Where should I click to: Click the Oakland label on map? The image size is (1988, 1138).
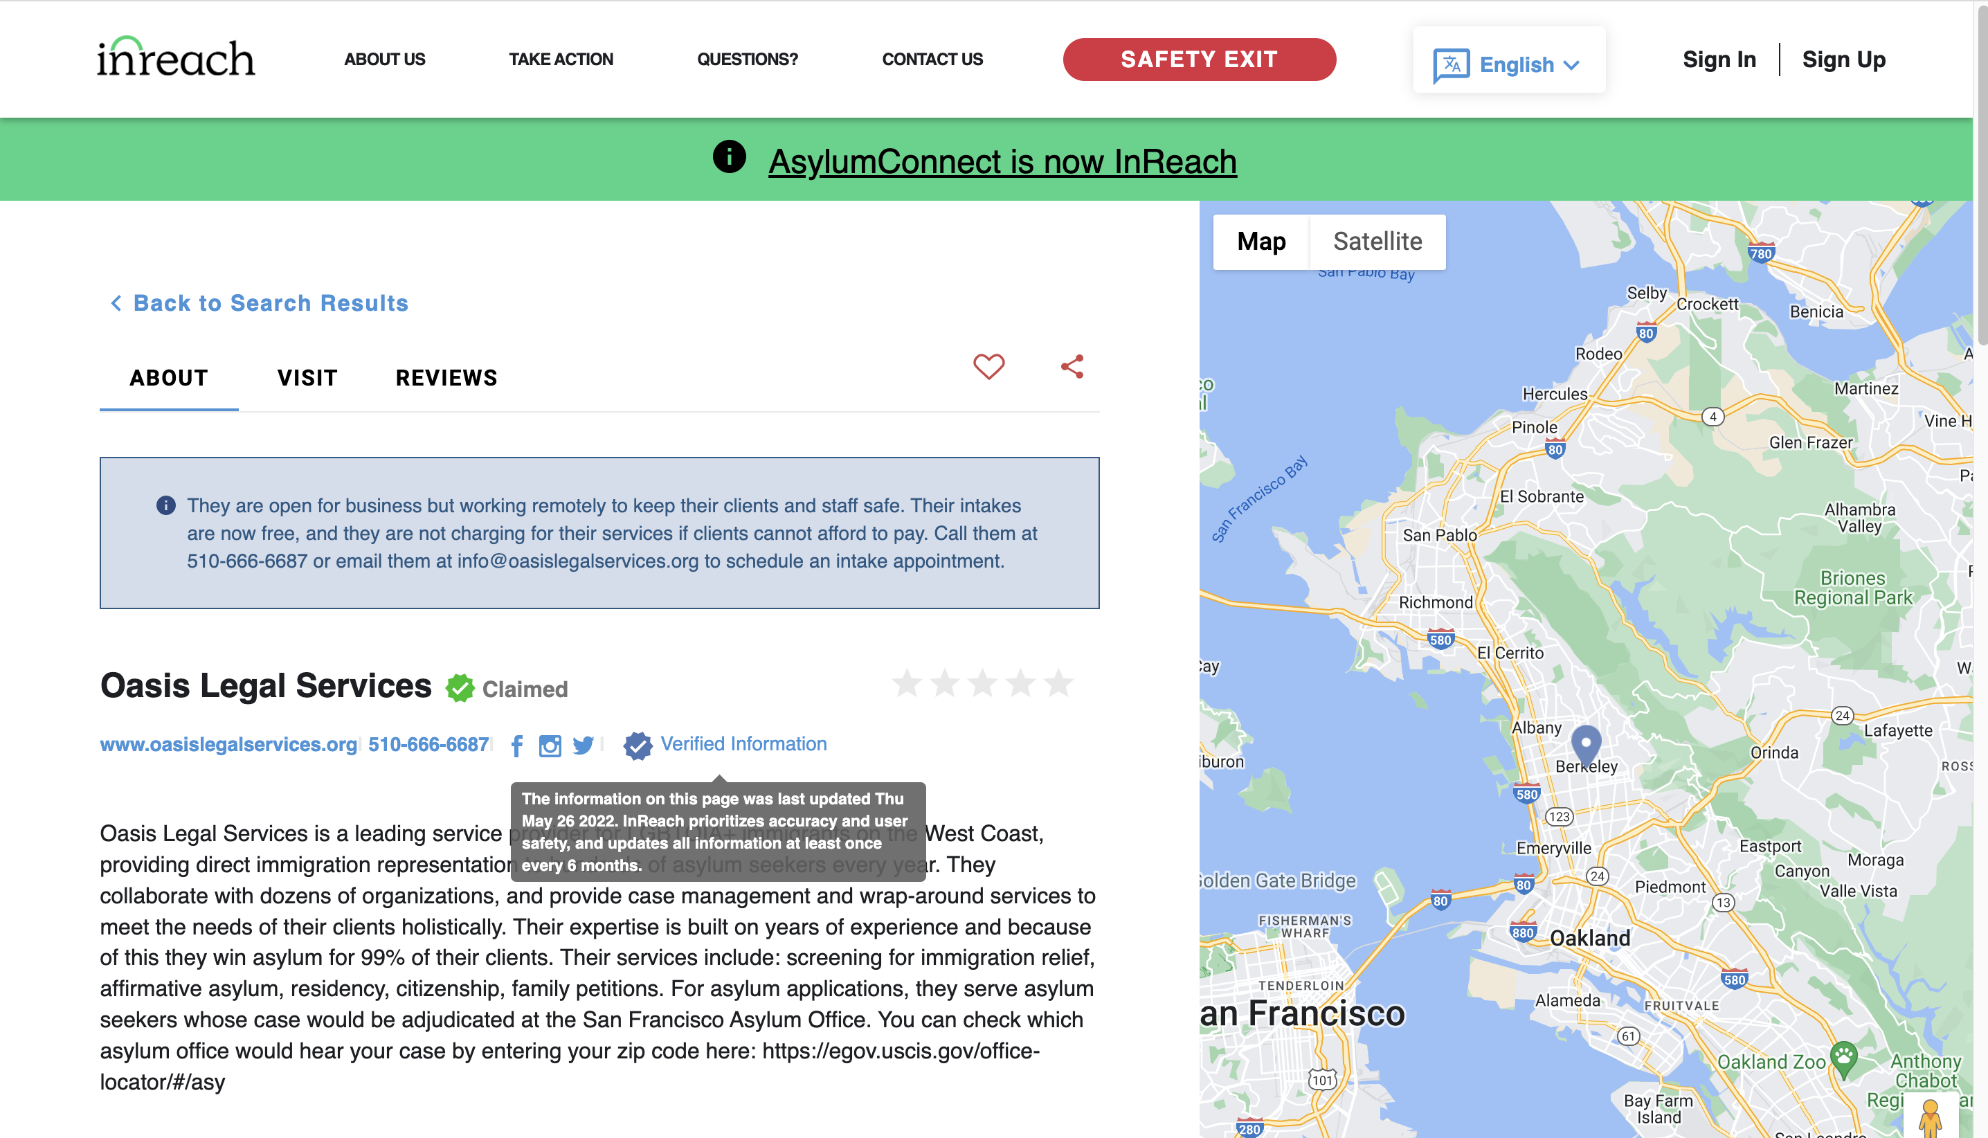1589,938
